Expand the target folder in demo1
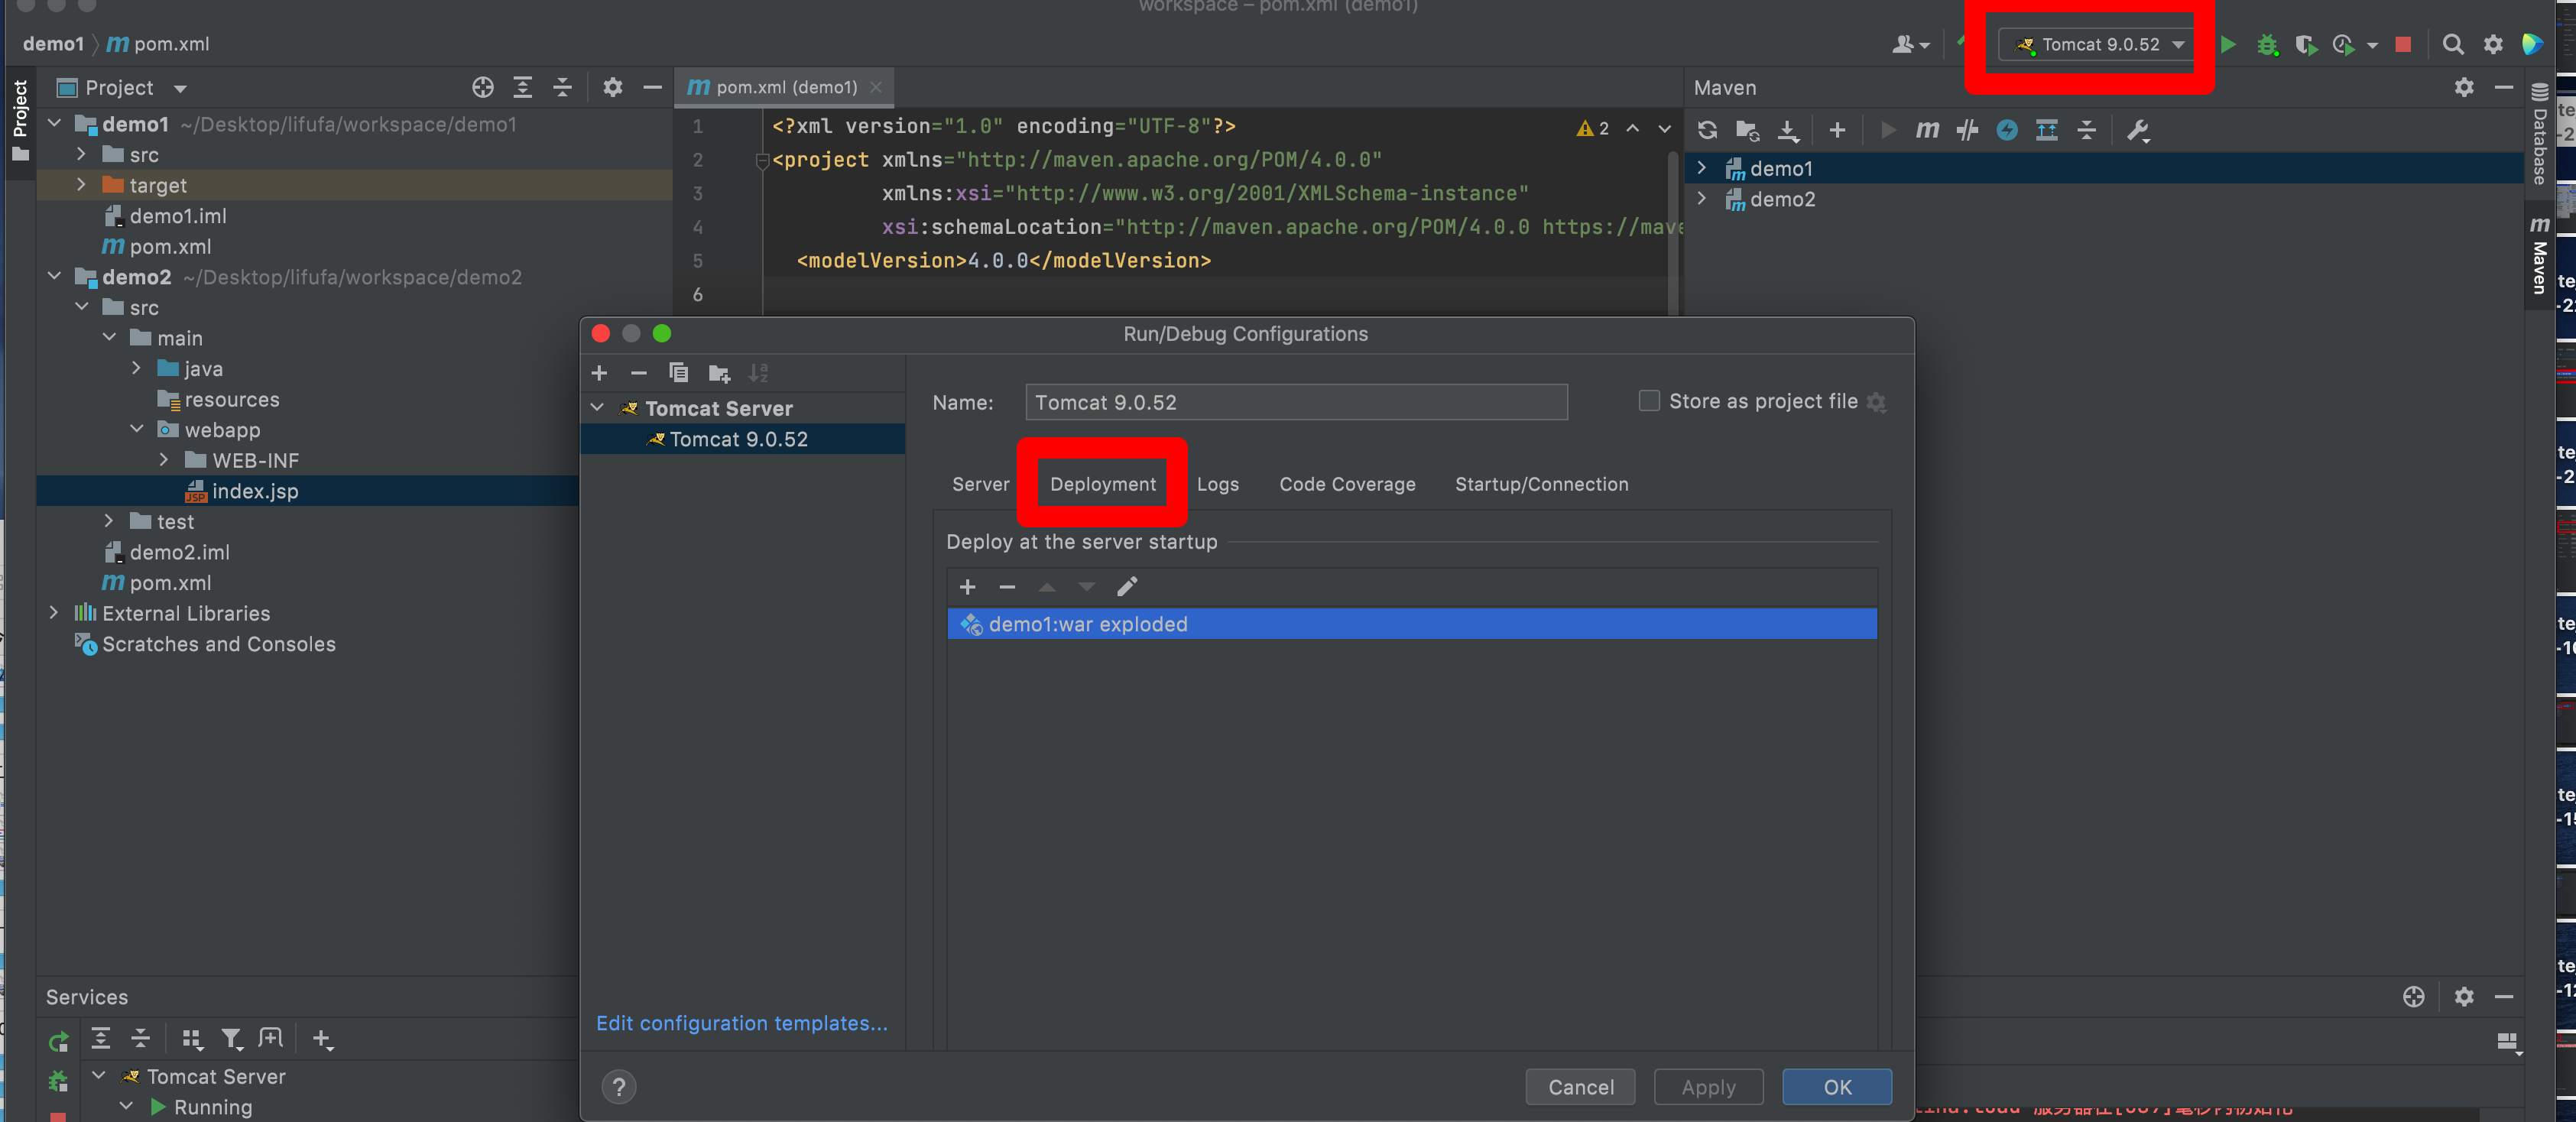The height and width of the screenshot is (1122, 2576). click(x=82, y=185)
